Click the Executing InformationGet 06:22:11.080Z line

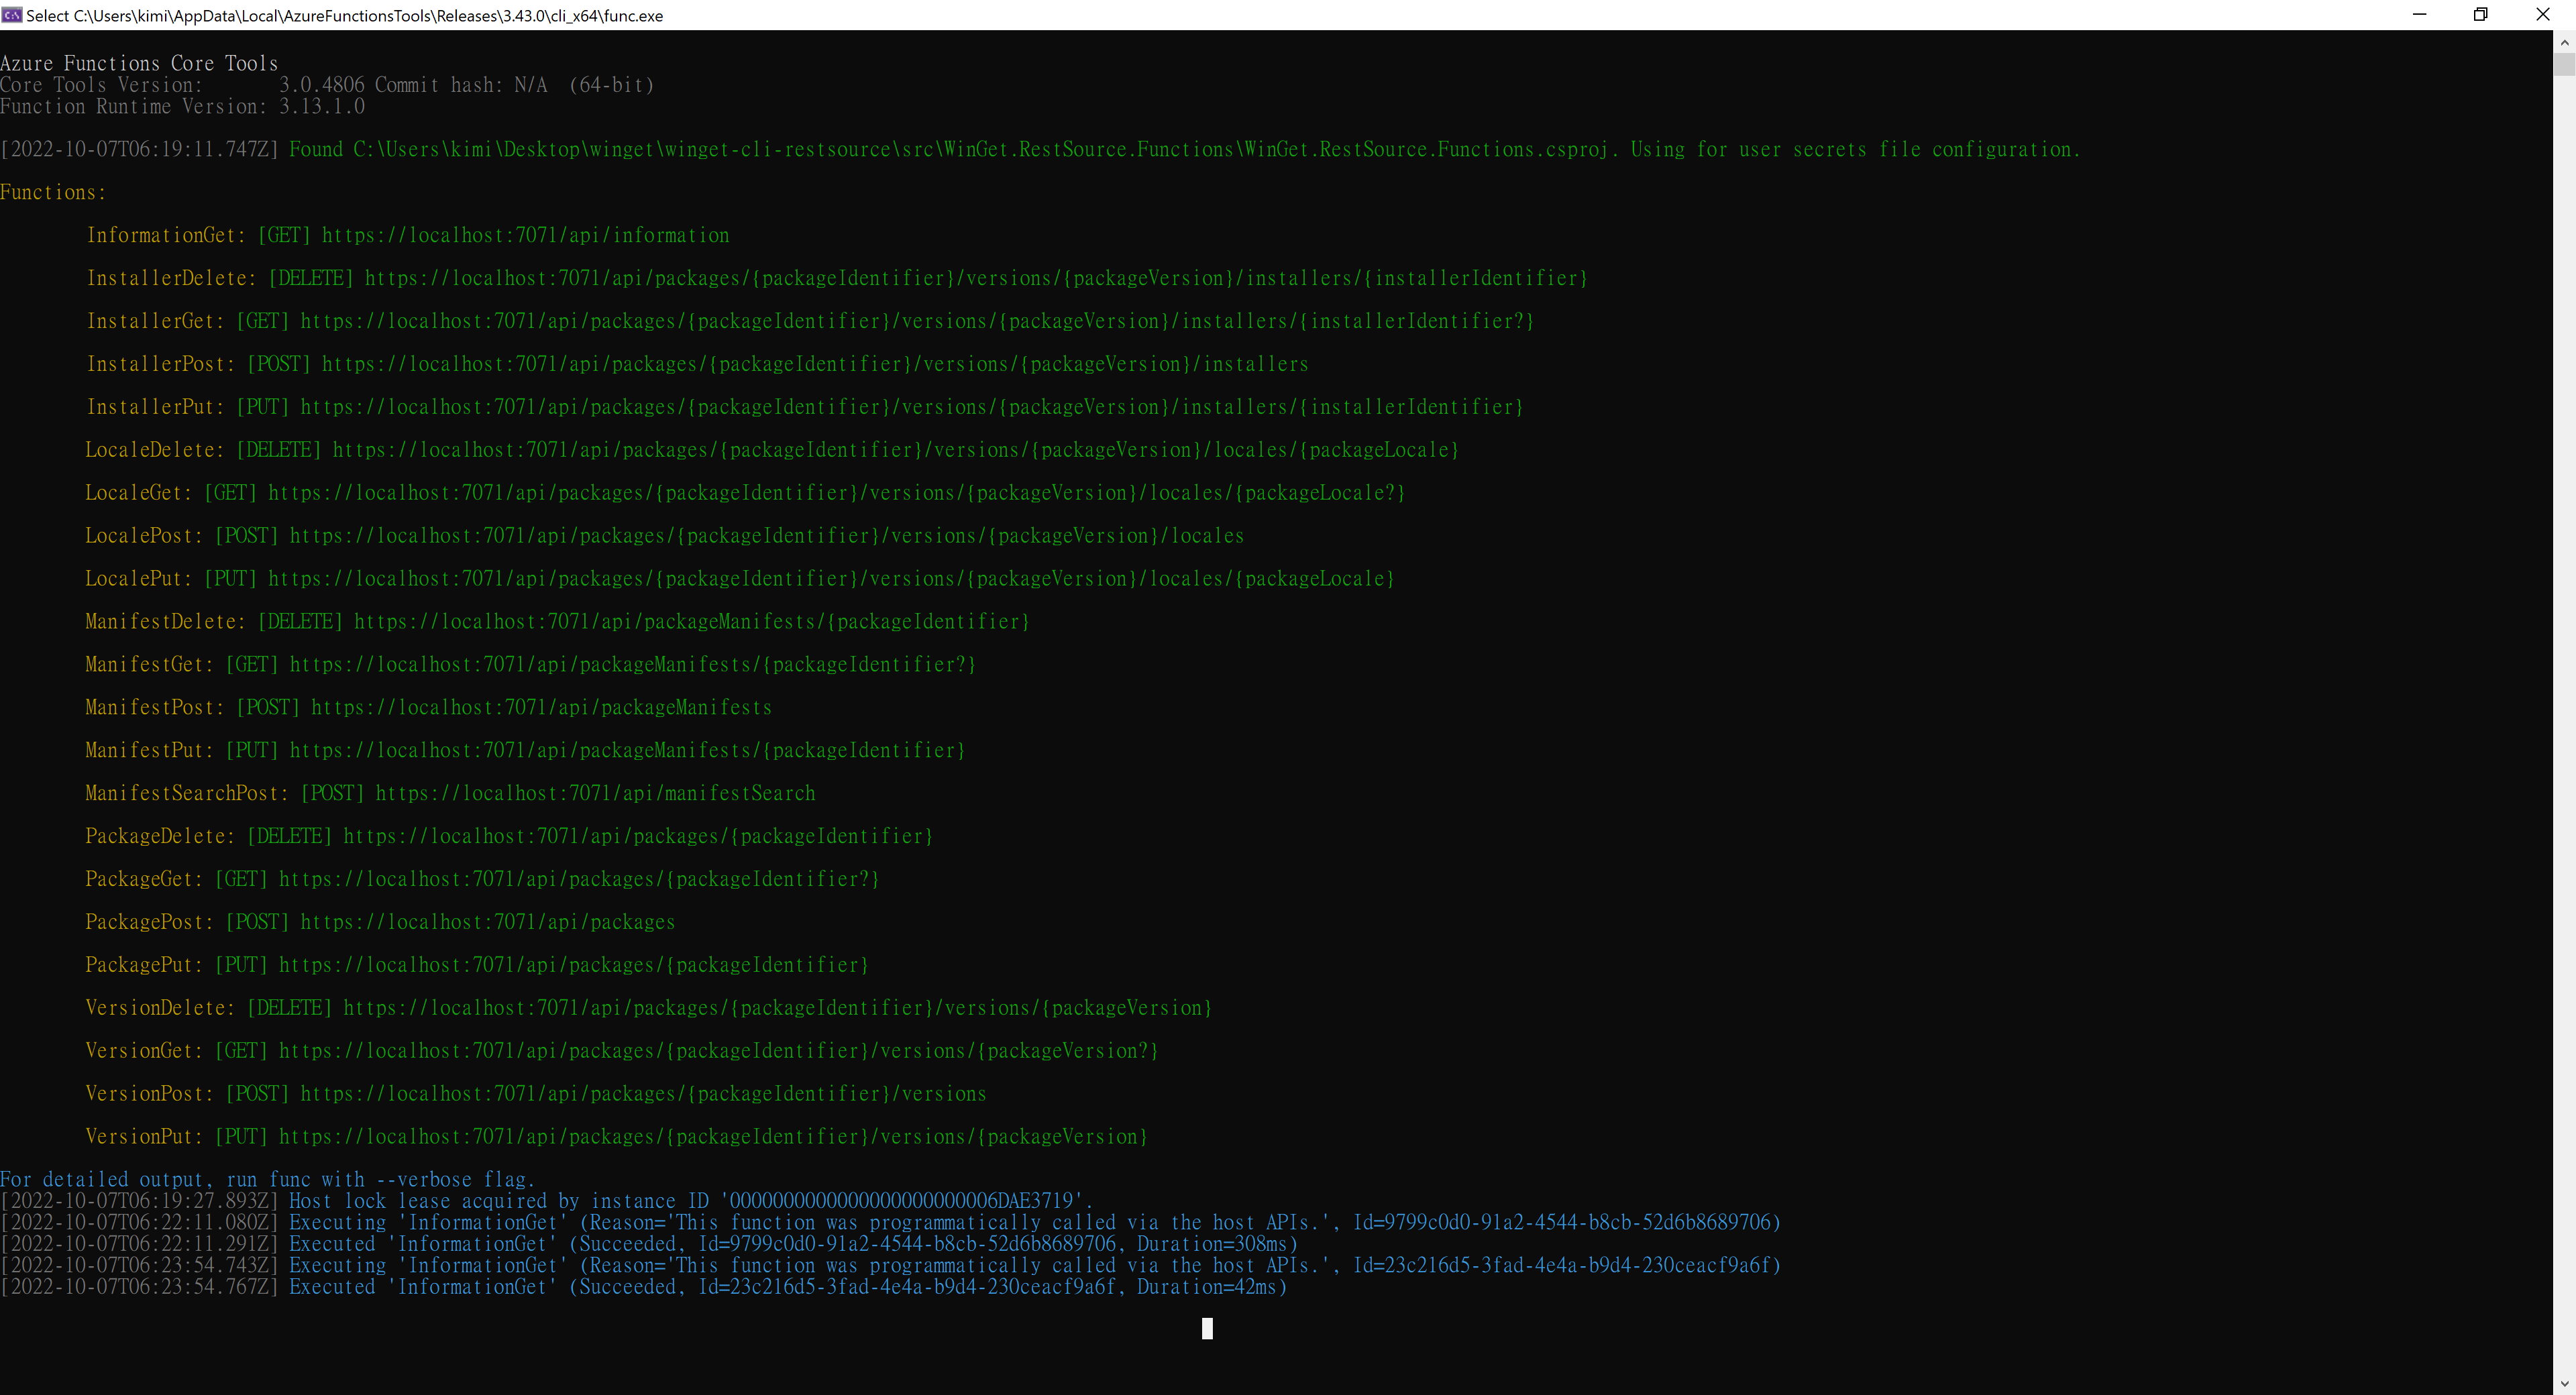[891, 1223]
